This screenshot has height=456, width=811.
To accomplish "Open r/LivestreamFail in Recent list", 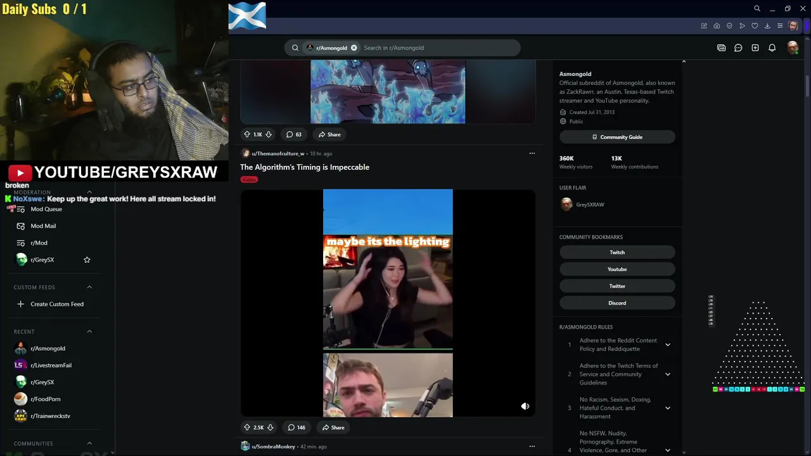I will pyautogui.click(x=51, y=365).
